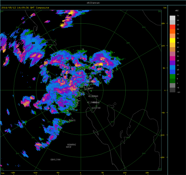Click the UDAYLIYAH city label
Screen dimensions: 186x175
[x=56, y=160]
